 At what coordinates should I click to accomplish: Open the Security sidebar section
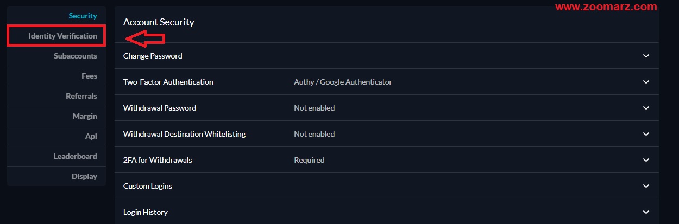pos(83,16)
